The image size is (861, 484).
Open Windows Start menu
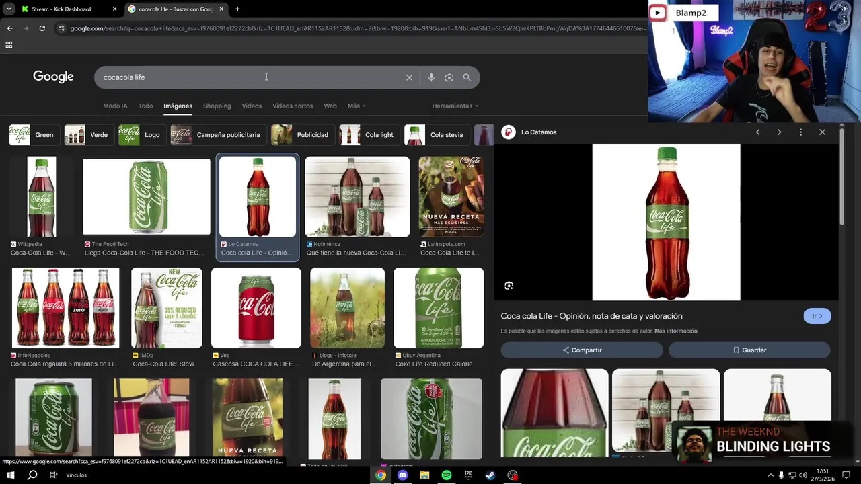[x=10, y=475]
